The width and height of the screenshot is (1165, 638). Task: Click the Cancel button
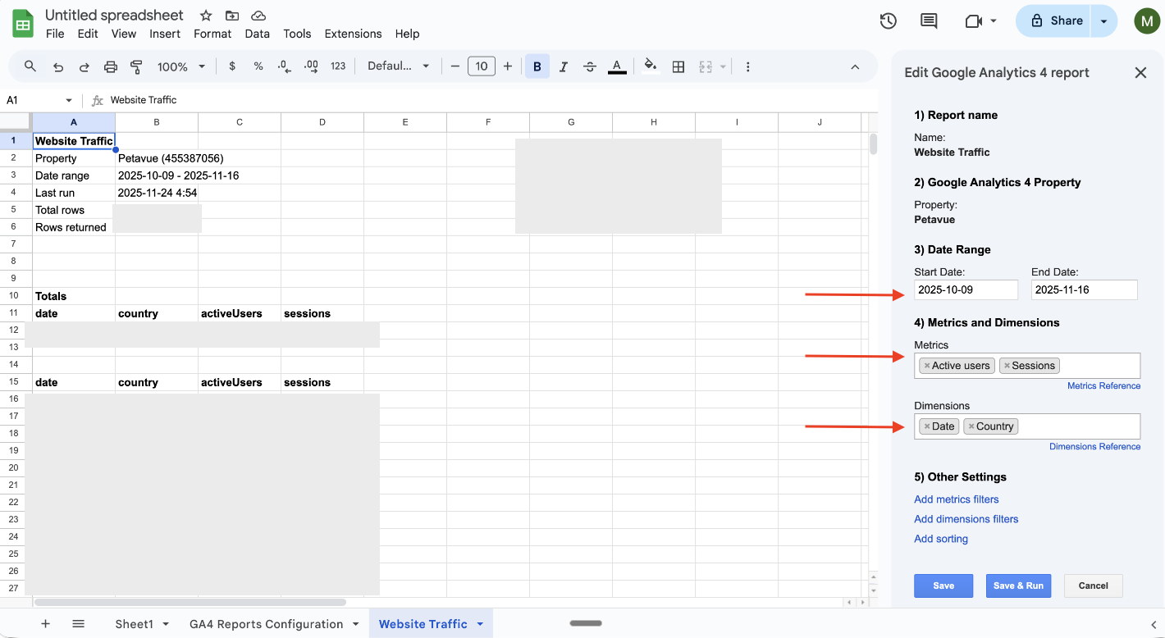point(1093,586)
